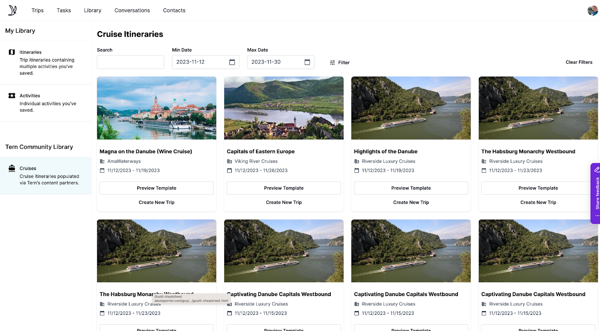Image resolution: width=600 pixels, height=331 pixels.
Task: Click the Capitals of Eastern Europe title
Action: [261, 152]
